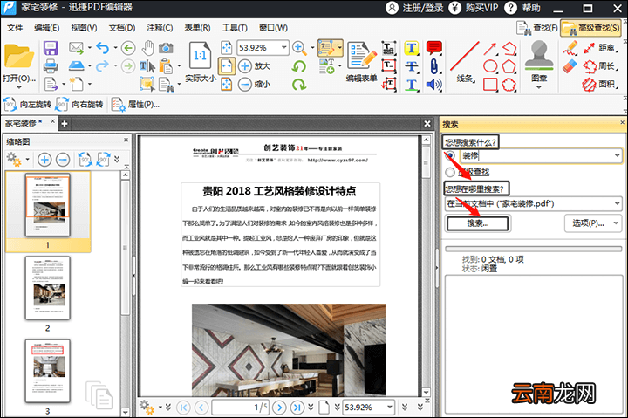
Task: Zoom out with the 缩小 button
Action: click(255, 84)
